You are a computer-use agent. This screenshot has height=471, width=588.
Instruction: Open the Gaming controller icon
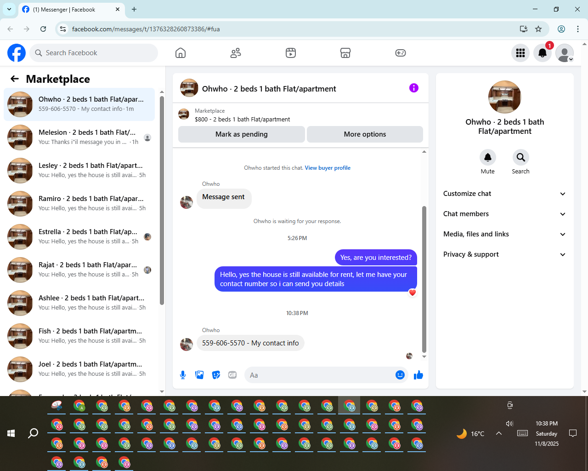click(x=401, y=53)
